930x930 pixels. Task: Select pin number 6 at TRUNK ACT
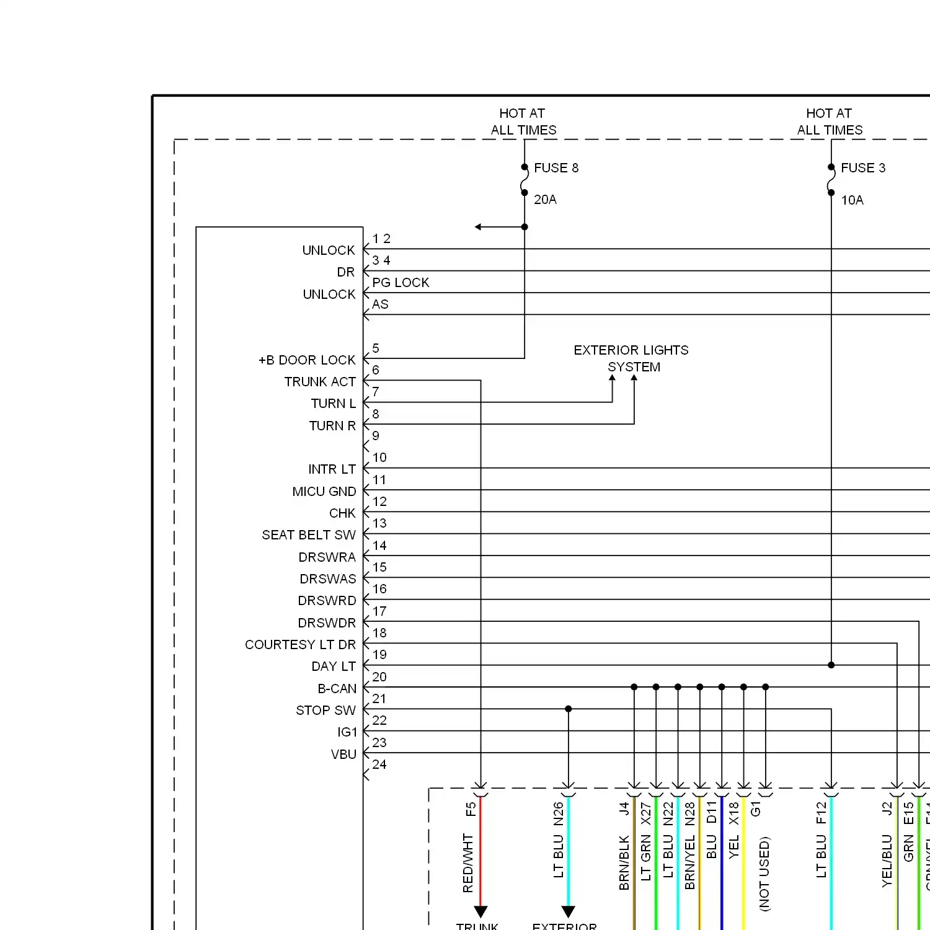[x=376, y=370]
